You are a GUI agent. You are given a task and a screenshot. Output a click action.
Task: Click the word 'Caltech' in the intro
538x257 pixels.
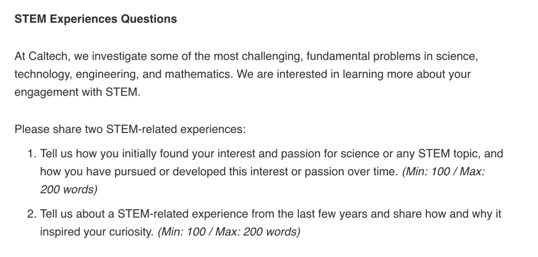point(48,56)
